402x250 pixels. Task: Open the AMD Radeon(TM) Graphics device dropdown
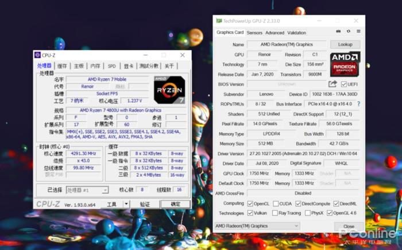pyautogui.click(x=257, y=226)
